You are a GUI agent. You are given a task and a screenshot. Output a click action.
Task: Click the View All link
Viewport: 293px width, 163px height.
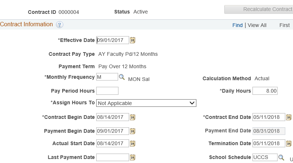pyautogui.click(x=257, y=25)
